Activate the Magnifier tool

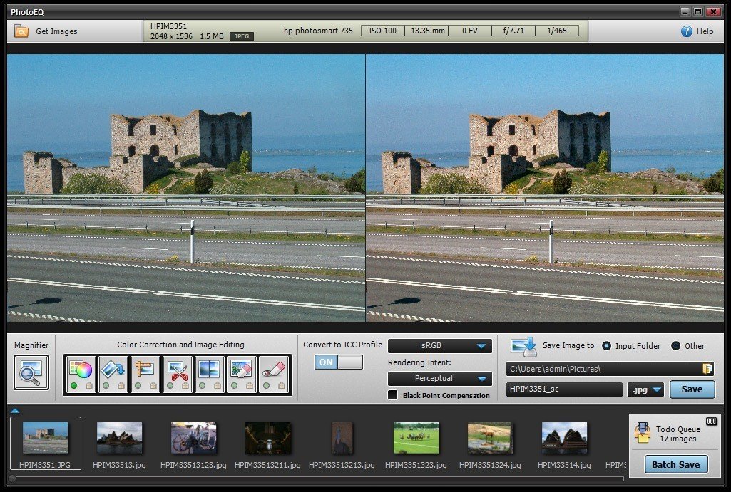tap(31, 372)
